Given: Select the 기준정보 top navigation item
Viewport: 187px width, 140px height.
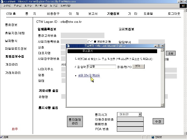Looking at the screenshot, I should click(x=113, y=14).
